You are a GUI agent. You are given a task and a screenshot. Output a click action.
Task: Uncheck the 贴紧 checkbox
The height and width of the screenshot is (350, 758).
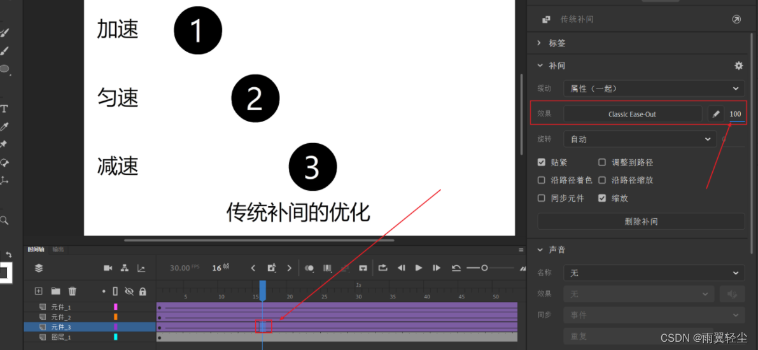(542, 162)
